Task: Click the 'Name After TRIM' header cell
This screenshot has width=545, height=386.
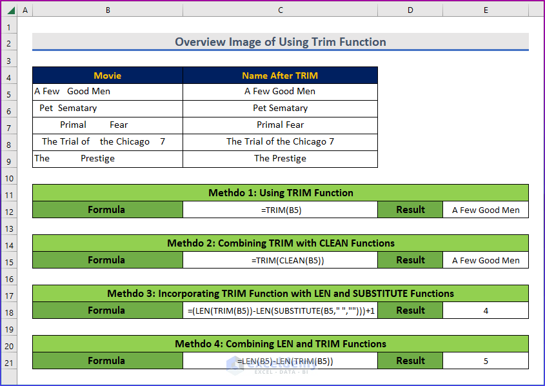Action: (280, 75)
